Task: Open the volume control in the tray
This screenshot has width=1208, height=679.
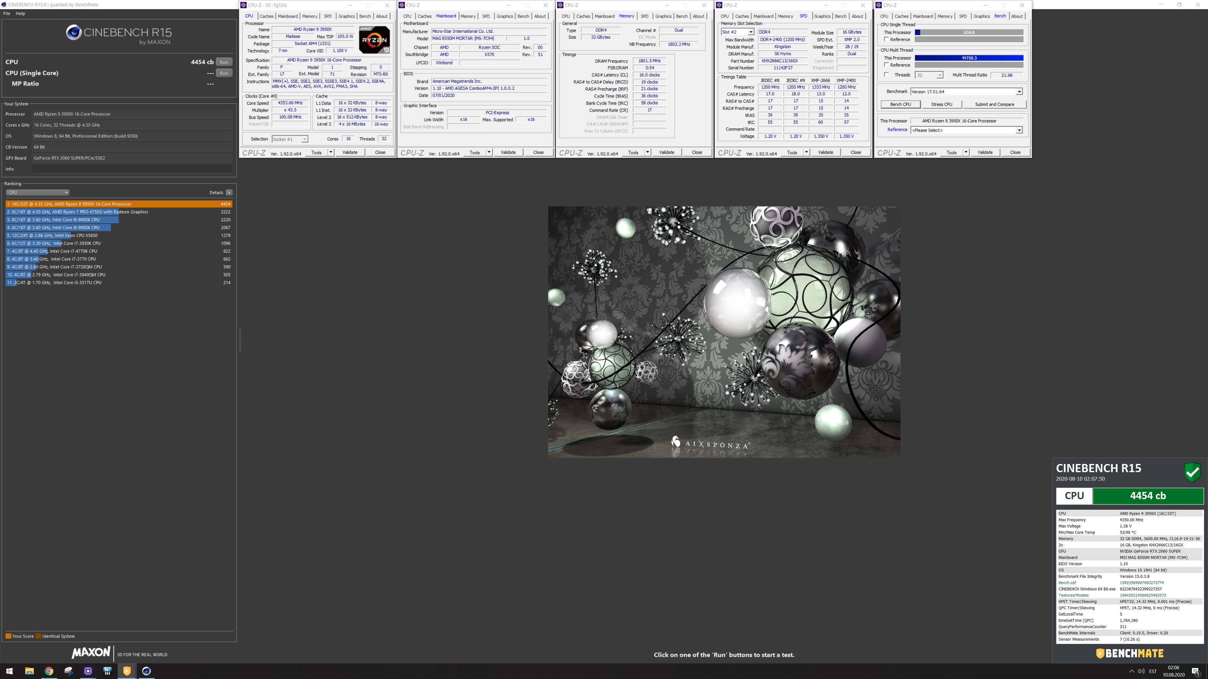Action: pyautogui.click(x=1141, y=671)
